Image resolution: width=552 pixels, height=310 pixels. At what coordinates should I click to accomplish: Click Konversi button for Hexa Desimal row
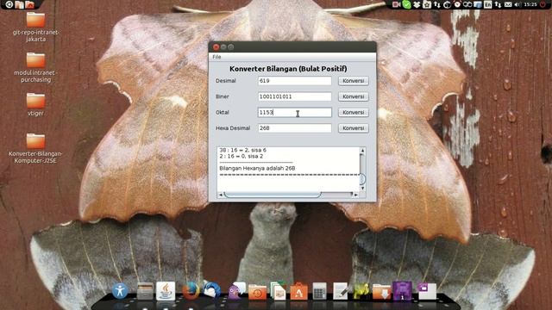[353, 128]
